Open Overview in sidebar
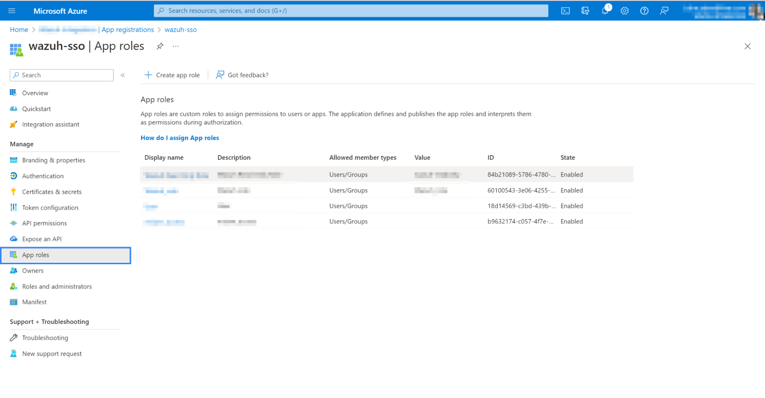The width and height of the screenshot is (765, 398). (x=35, y=93)
